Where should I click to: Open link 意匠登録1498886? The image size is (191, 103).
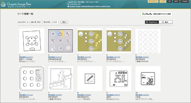[84, 95]
